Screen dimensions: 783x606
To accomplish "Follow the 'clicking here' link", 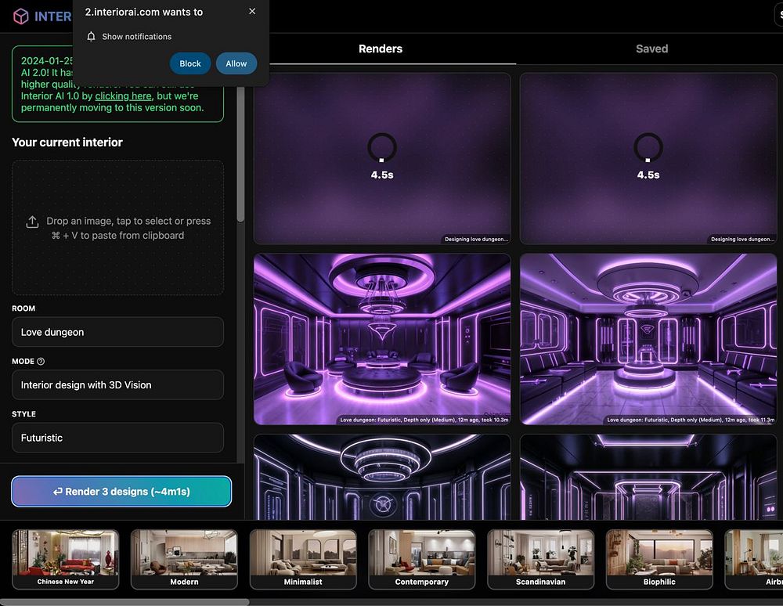I will click(x=124, y=96).
